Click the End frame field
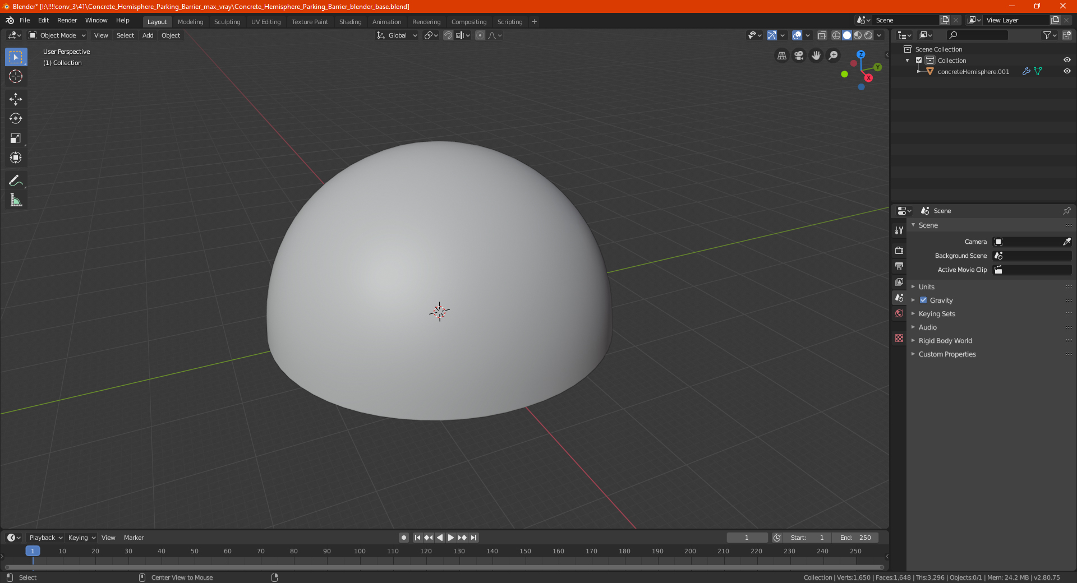This screenshot has height=583, width=1077. (x=855, y=538)
